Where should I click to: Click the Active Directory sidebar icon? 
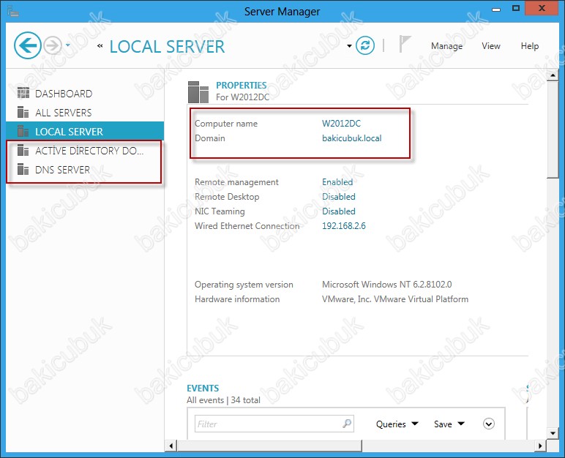(23, 150)
